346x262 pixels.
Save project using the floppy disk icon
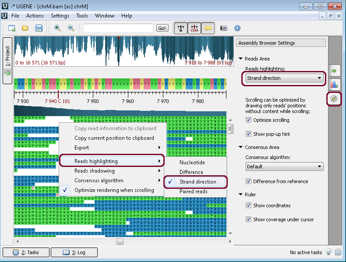39,28
